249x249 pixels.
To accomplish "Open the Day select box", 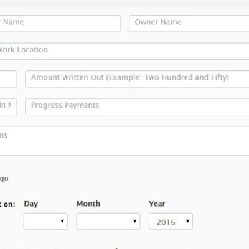I will click(45, 221).
